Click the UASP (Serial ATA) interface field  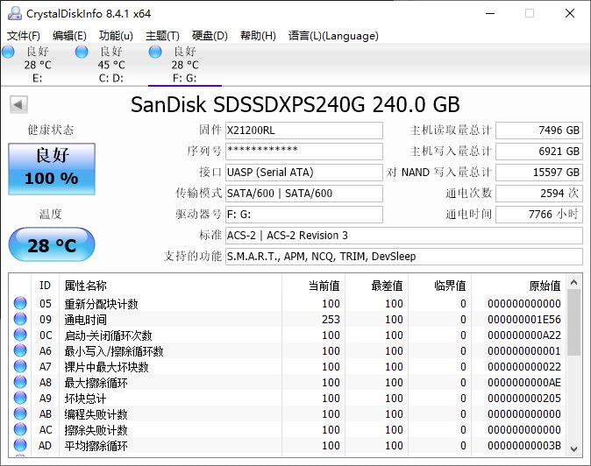pos(303,173)
